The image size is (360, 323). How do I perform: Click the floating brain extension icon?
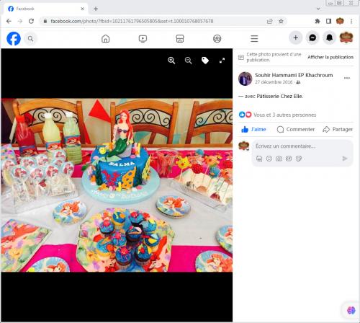(x=351, y=310)
